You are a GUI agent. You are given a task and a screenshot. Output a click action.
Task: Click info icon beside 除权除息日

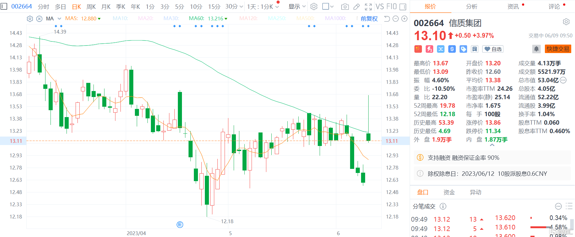pyautogui.click(x=420, y=174)
